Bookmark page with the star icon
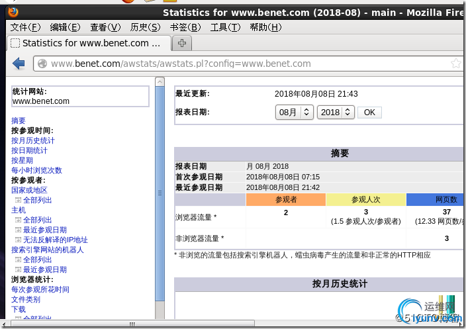The image size is (466, 329). point(455,64)
